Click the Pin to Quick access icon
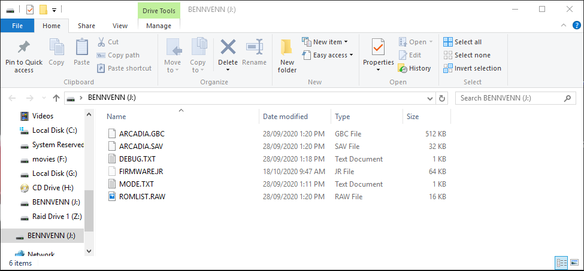This screenshot has height=271, width=584. click(24, 48)
